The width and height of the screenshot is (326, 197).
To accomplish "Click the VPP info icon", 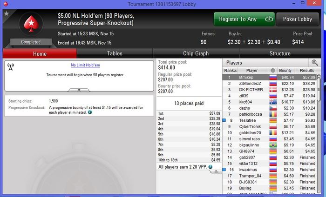I will [211, 167].
